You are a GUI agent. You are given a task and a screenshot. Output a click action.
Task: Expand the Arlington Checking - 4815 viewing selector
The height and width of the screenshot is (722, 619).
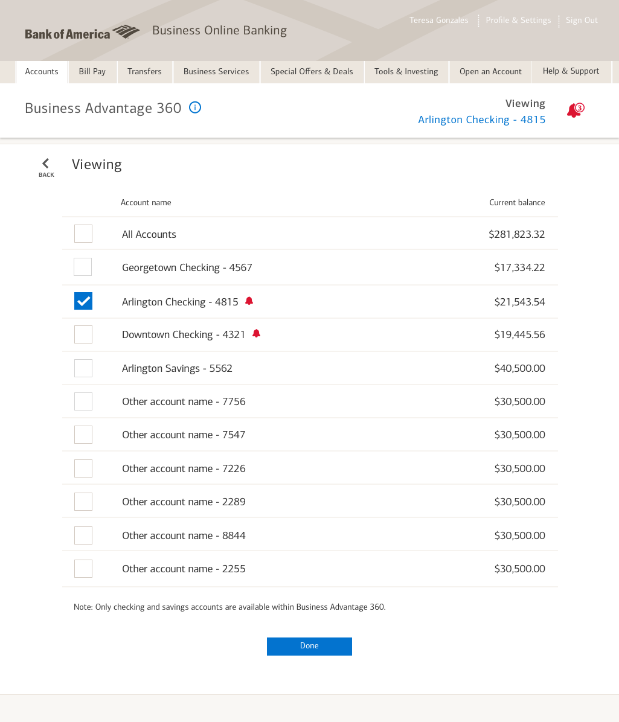click(481, 120)
